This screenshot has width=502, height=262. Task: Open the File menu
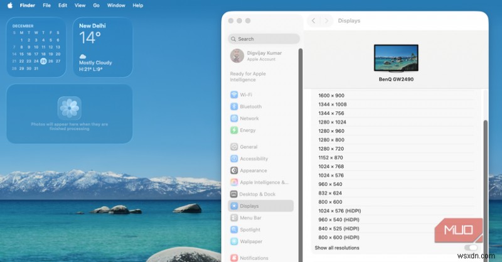click(x=46, y=6)
